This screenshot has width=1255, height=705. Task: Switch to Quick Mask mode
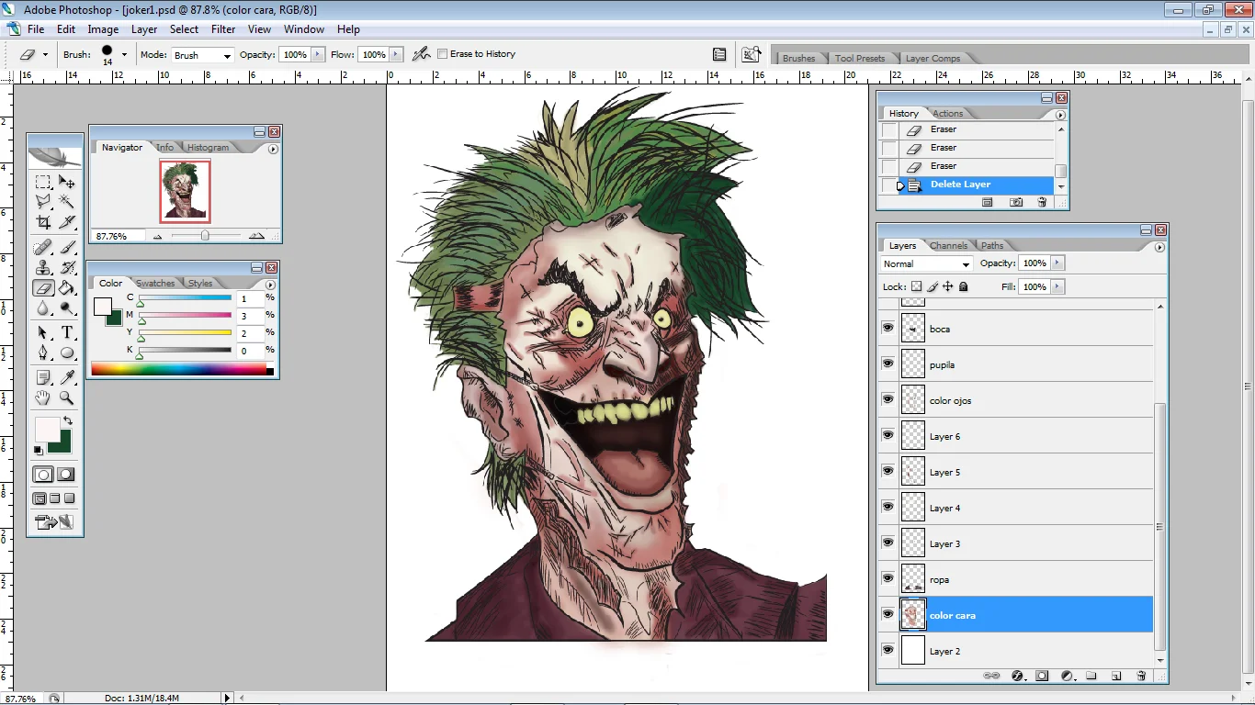(x=66, y=475)
